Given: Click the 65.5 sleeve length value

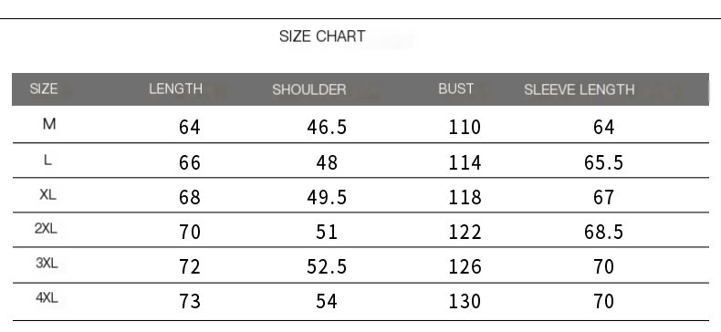Looking at the screenshot, I should [x=604, y=162].
